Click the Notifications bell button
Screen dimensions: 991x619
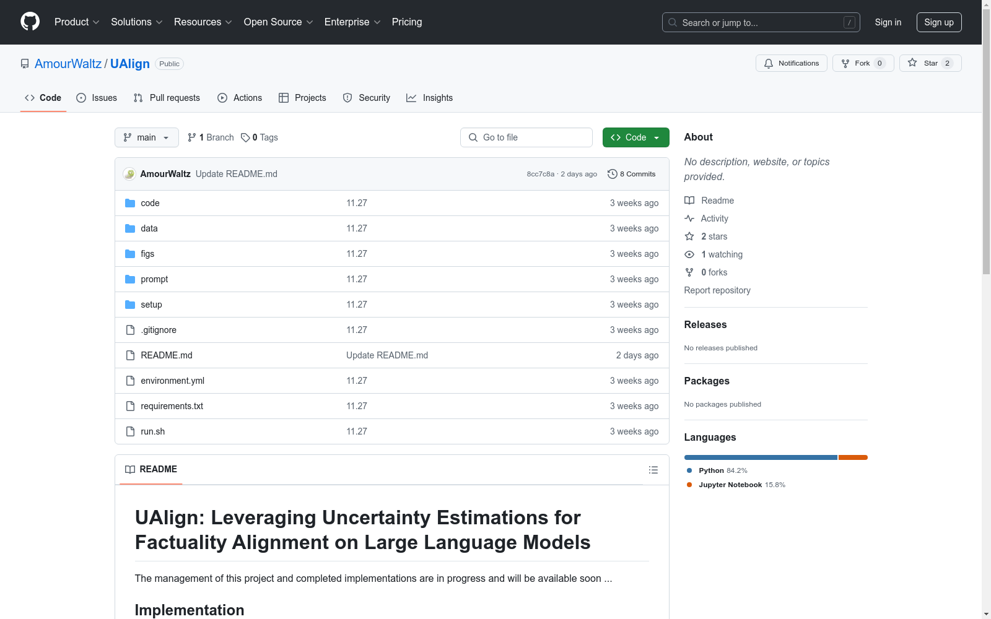pyautogui.click(x=791, y=63)
